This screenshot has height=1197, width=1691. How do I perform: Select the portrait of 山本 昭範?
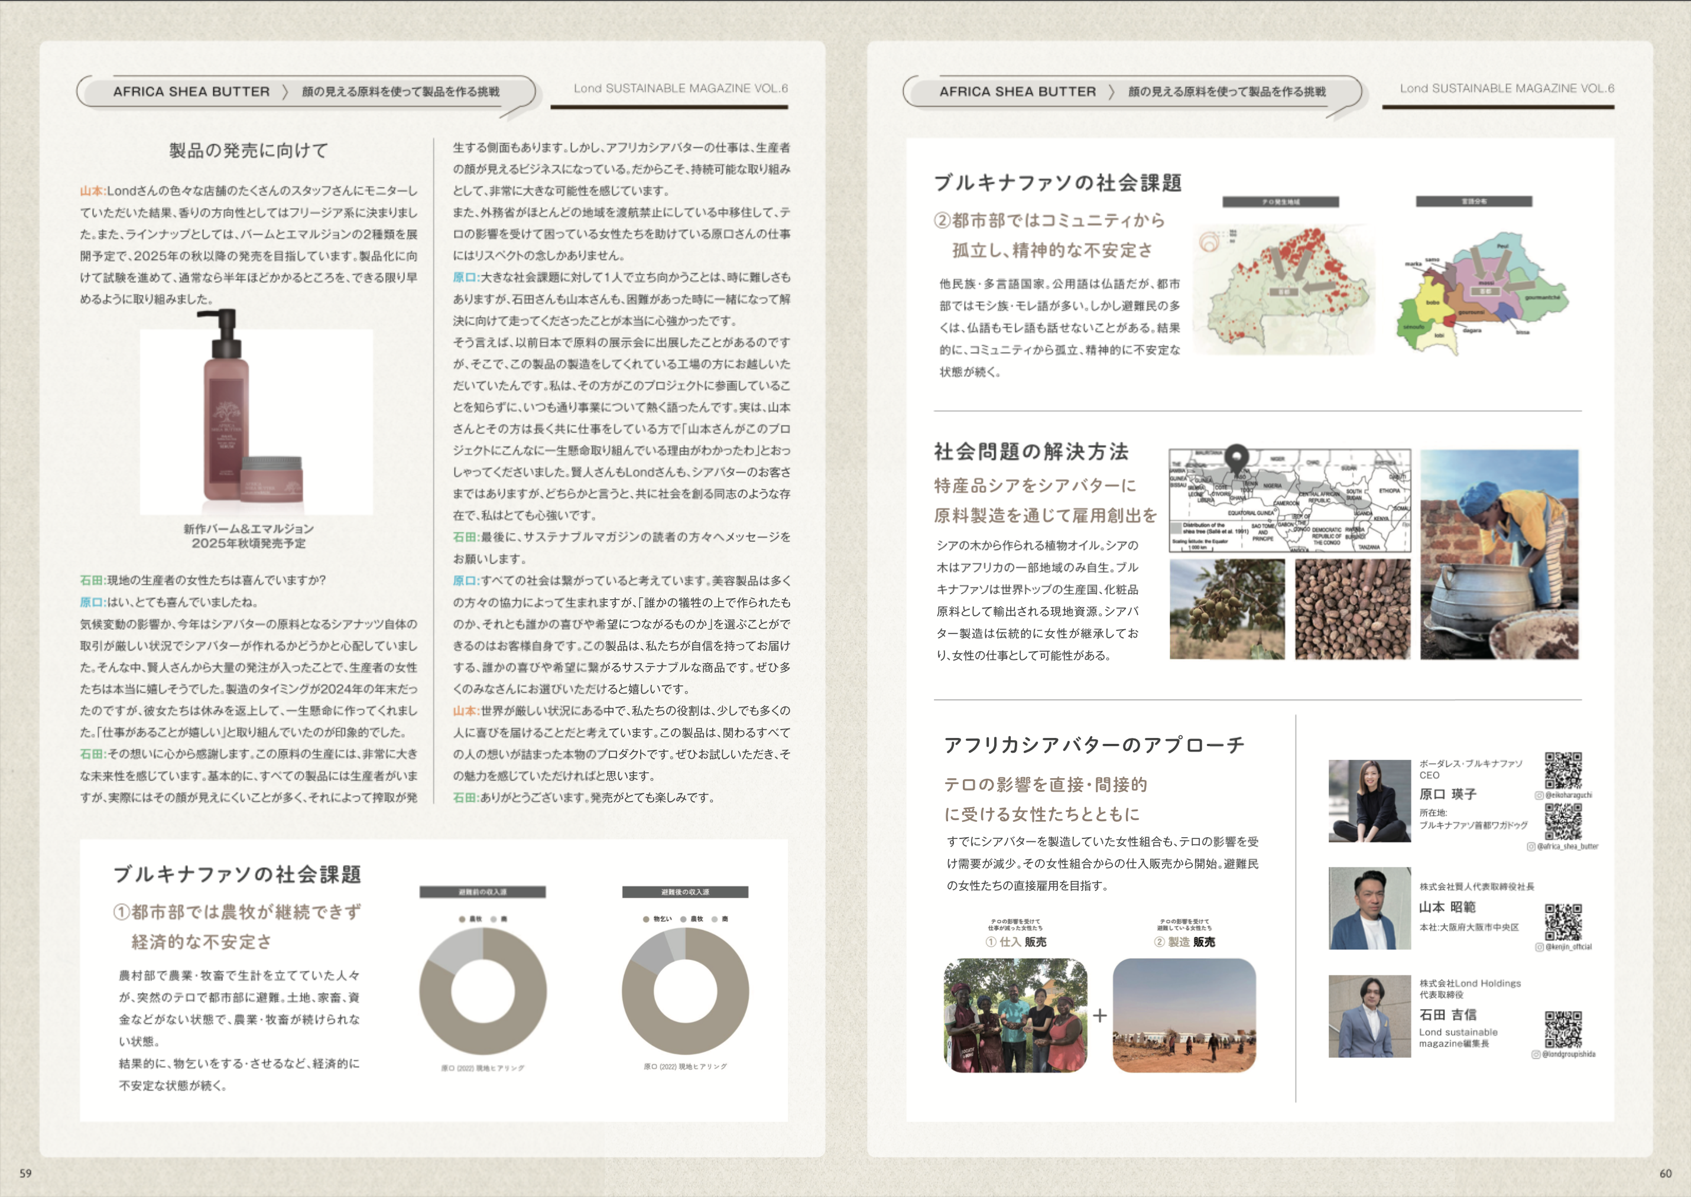pyautogui.click(x=1369, y=908)
